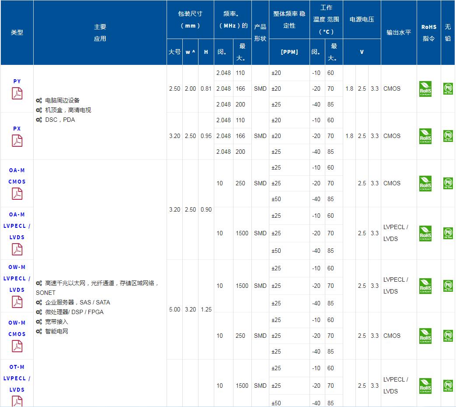
Task: Click the gear bullet next to 高速千兆以太网
Action: point(38,283)
